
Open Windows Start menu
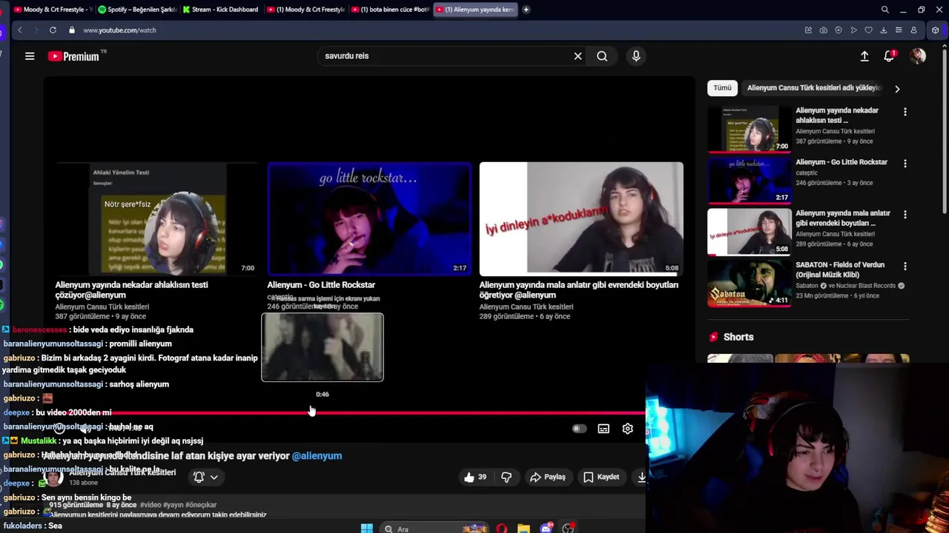click(x=366, y=528)
